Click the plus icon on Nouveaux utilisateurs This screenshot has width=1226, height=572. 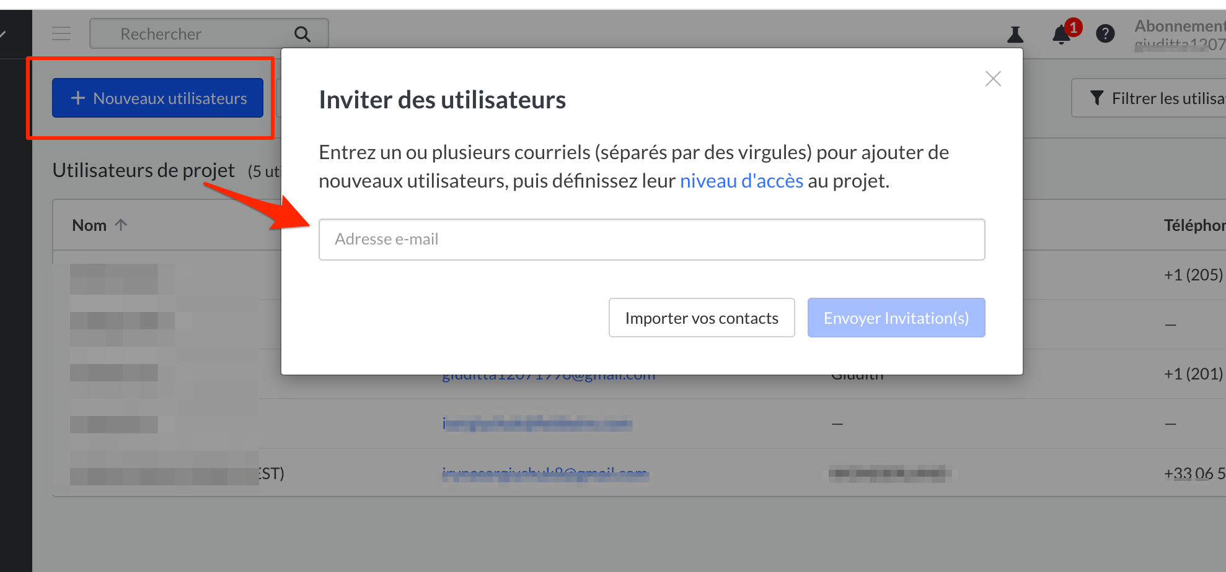coord(78,98)
